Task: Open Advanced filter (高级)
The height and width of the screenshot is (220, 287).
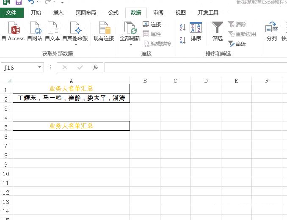Action: pyautogui.click(x=237, y=44)
